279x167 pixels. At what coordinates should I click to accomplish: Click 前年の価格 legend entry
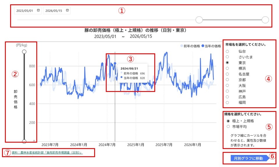190,46
